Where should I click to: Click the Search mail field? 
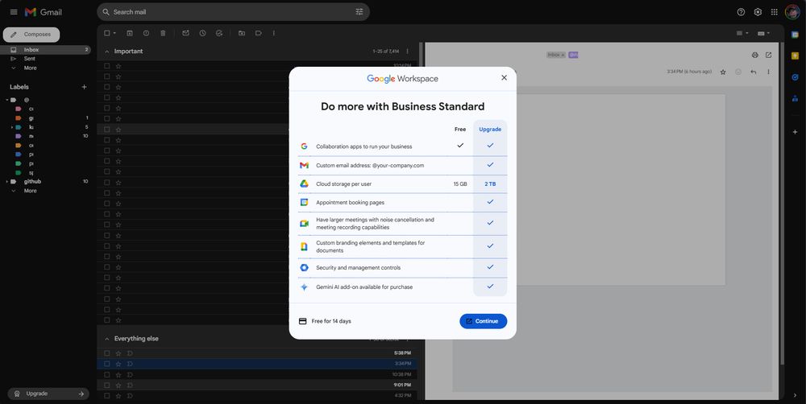pyautogui.click(x=233, y=12)
